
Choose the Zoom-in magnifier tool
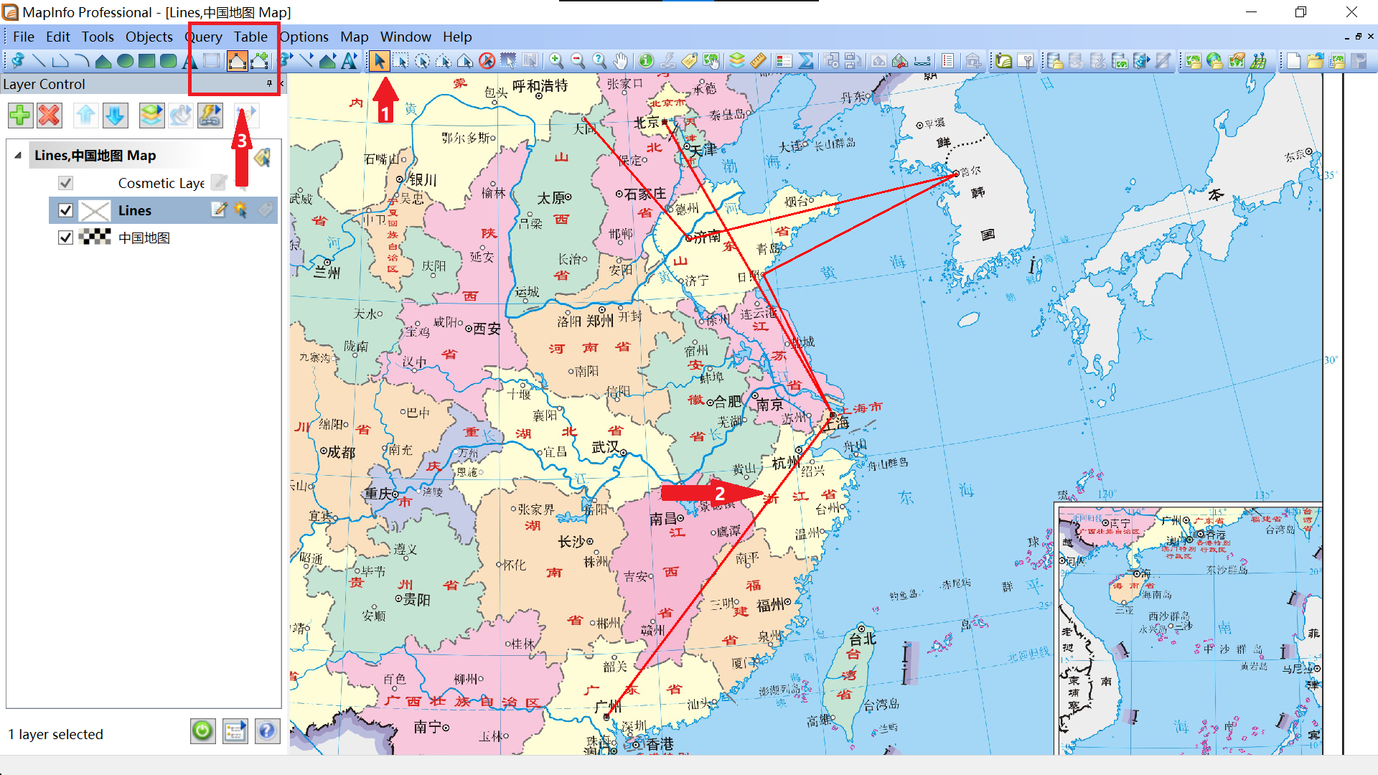[556, 61]
